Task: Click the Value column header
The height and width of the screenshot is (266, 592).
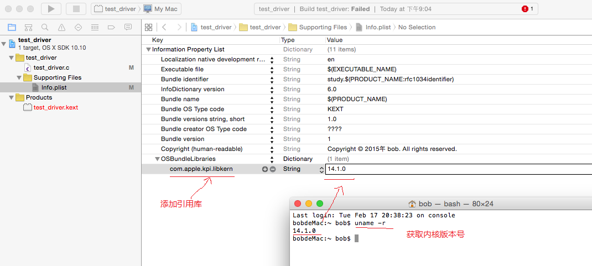Action: tap(335, 40)
